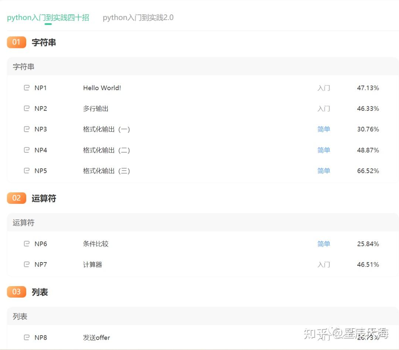
Task: Click the NP8 problem number
Action: (x=41, y=337)
